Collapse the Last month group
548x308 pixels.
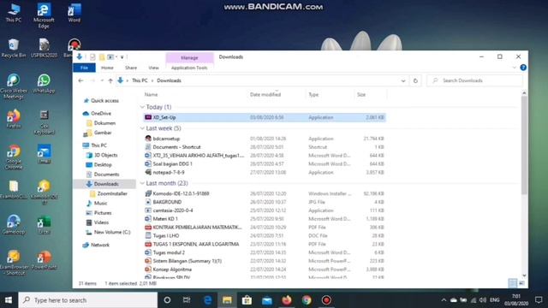[x=142, y=183]
